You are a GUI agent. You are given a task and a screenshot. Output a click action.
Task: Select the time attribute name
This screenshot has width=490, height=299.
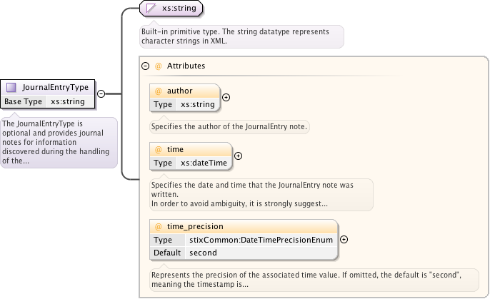coord(175,149)
